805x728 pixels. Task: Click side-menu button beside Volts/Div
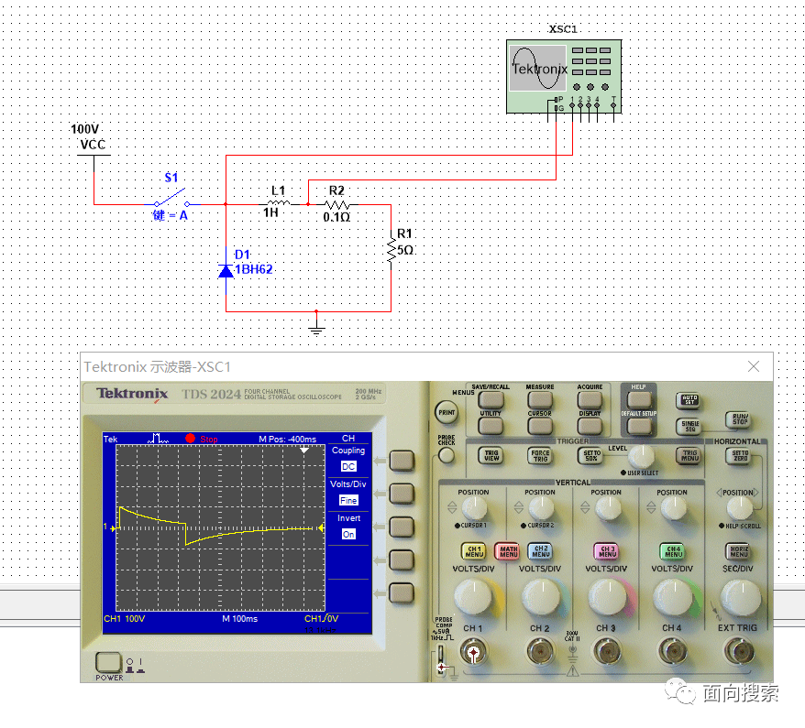[402, 494]
